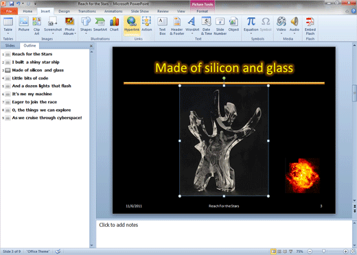Open the Design ribbon tab
The height and width of the screenshot is (255, 357).
coord(64,11)
